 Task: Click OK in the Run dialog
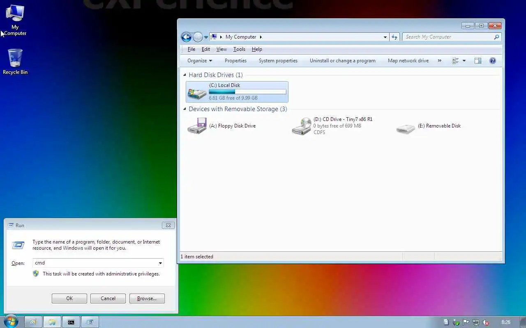click(69, 298)
